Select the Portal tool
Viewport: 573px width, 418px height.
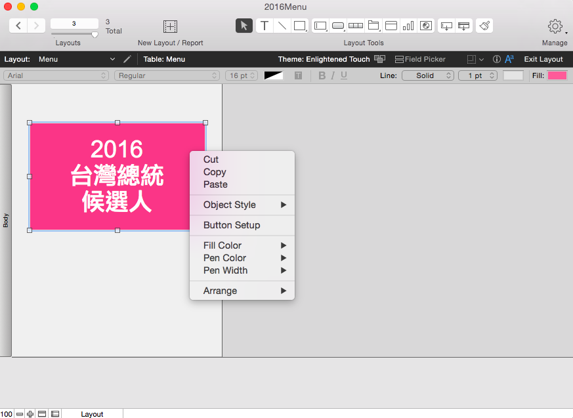pos(391,26)
